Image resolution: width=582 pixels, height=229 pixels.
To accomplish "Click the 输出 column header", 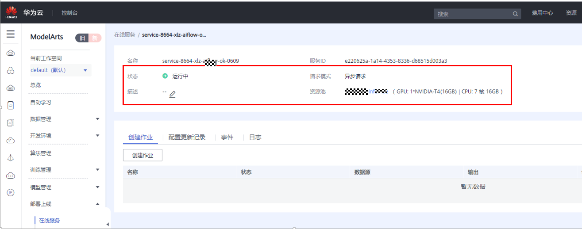I will point(473,172).
